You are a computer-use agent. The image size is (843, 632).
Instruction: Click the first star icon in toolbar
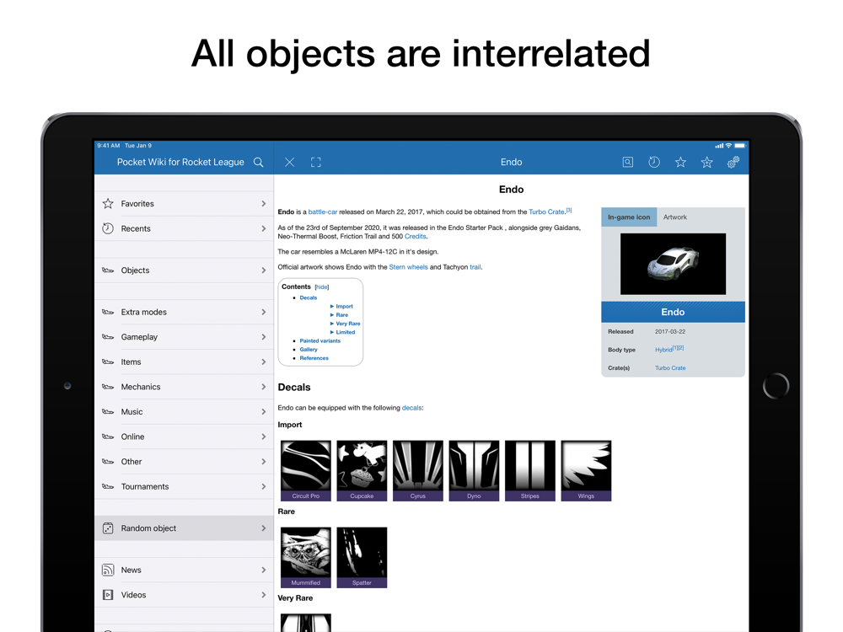pyautogui.click(x=680, y=163)
